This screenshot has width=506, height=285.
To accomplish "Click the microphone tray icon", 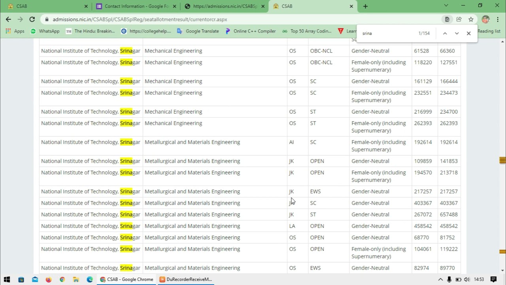I will click(449, 279).
